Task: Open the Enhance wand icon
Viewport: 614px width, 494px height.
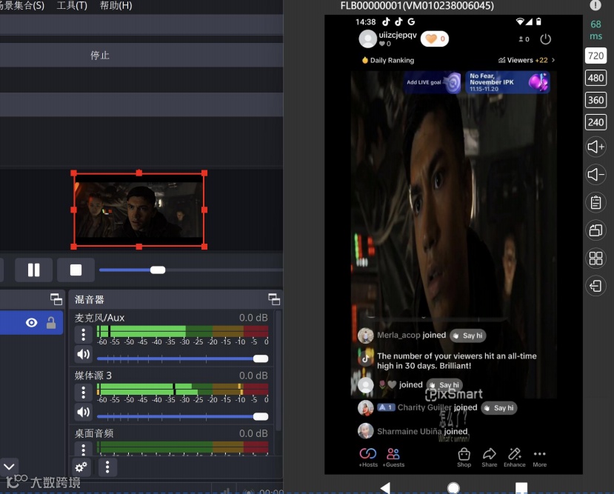Action: pos(515,457)
